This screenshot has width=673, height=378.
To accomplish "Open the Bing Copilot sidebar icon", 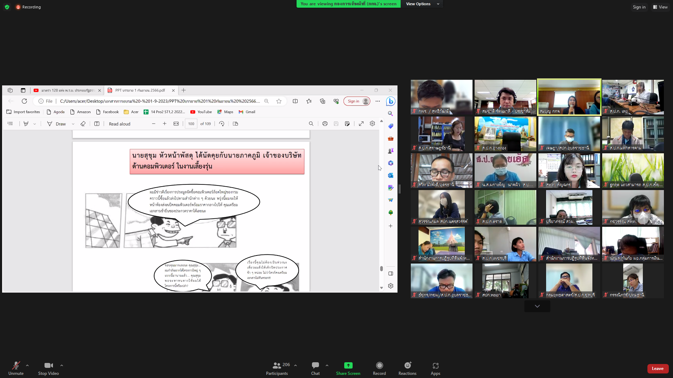I will [x=390, y=101].
